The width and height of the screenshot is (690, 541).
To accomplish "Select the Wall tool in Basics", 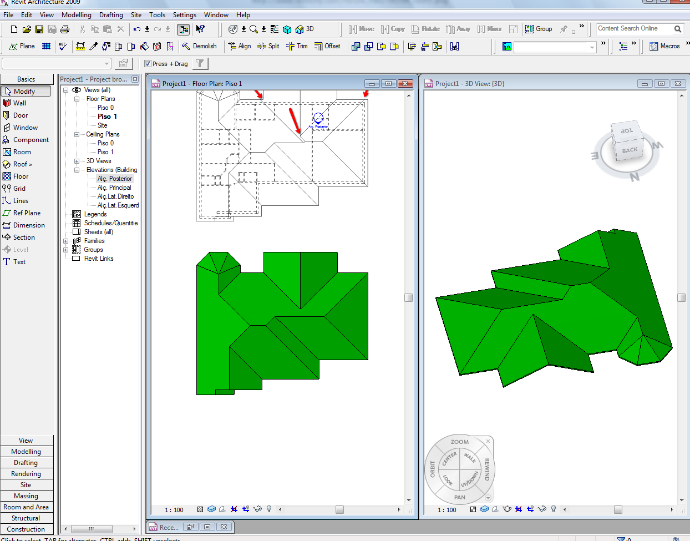I will (x=19, y=103).
